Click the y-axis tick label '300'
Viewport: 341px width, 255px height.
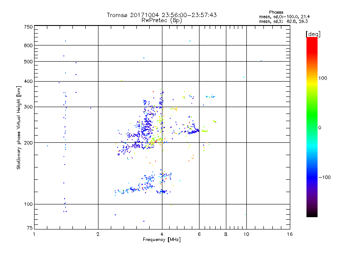pos(28,107)
